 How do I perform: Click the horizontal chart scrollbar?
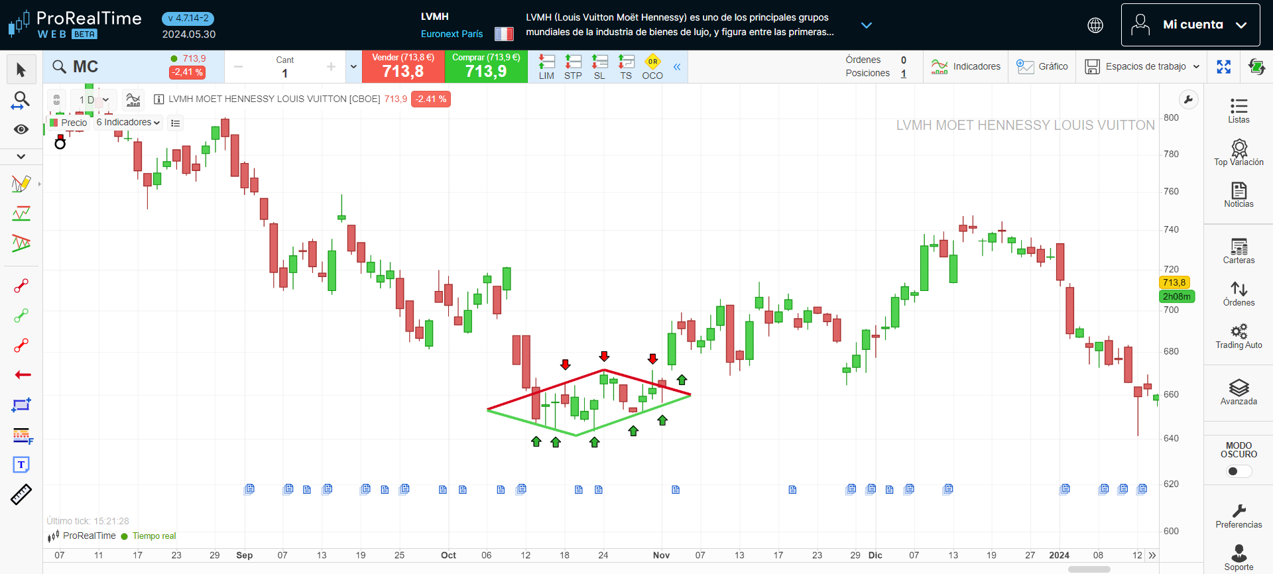tap(1088, 569)
